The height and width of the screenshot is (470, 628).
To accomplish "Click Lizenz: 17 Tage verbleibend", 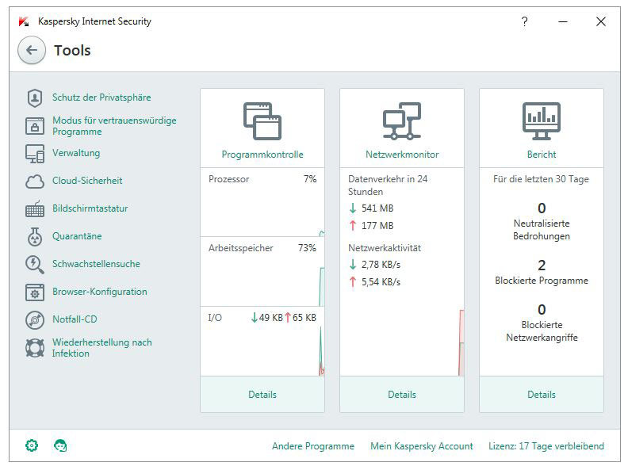I will tap(546, 446).
